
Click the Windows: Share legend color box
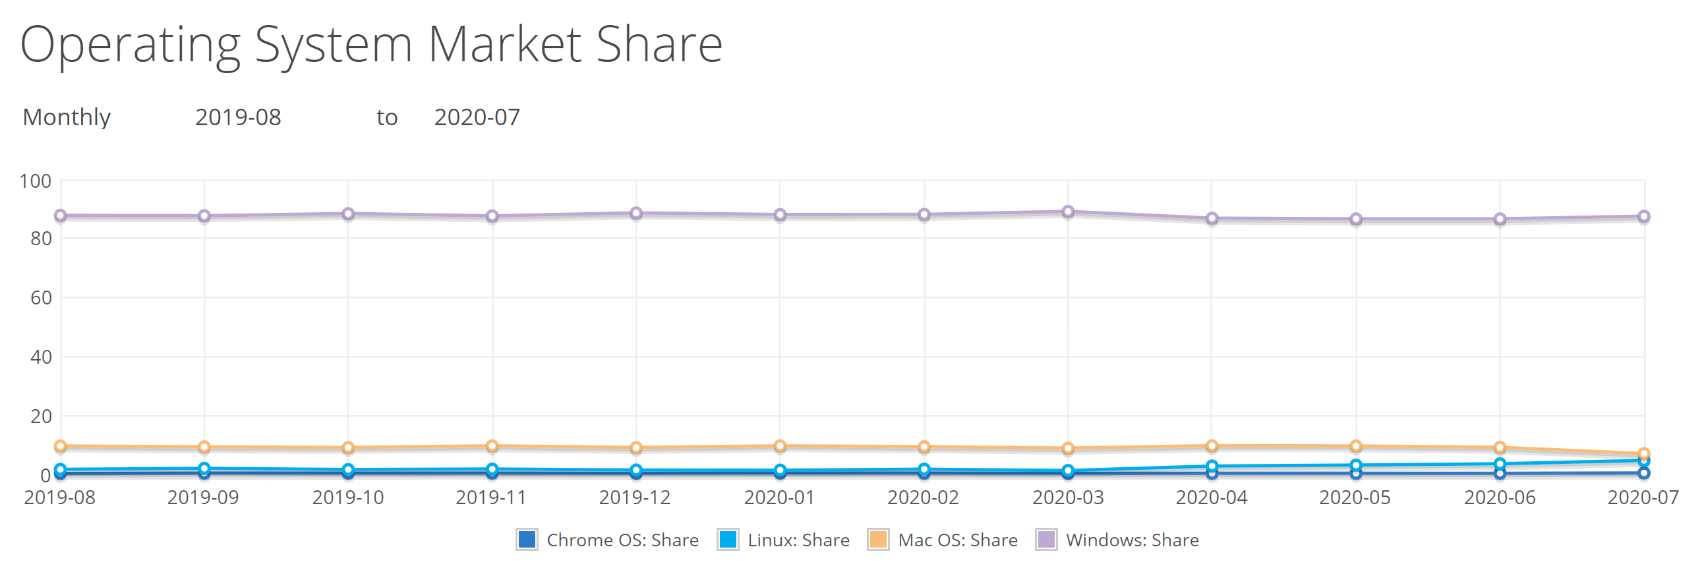click(1045, 540)
